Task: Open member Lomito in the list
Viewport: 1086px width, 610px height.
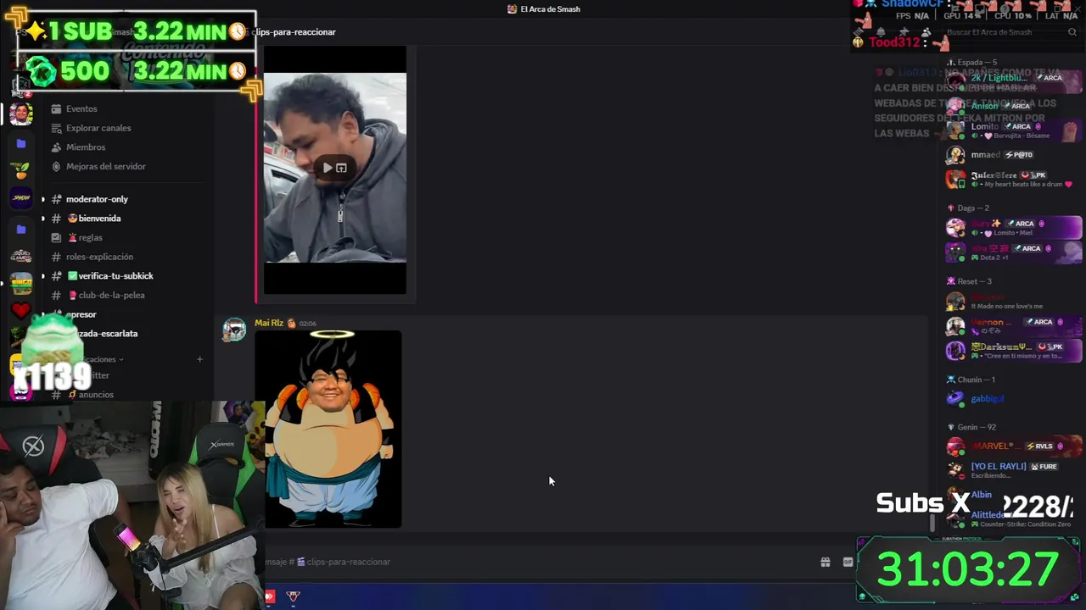Action: coord(1014,130)
